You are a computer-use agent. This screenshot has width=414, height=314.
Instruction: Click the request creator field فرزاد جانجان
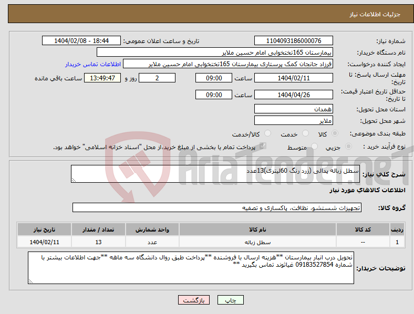pos(228,64)
